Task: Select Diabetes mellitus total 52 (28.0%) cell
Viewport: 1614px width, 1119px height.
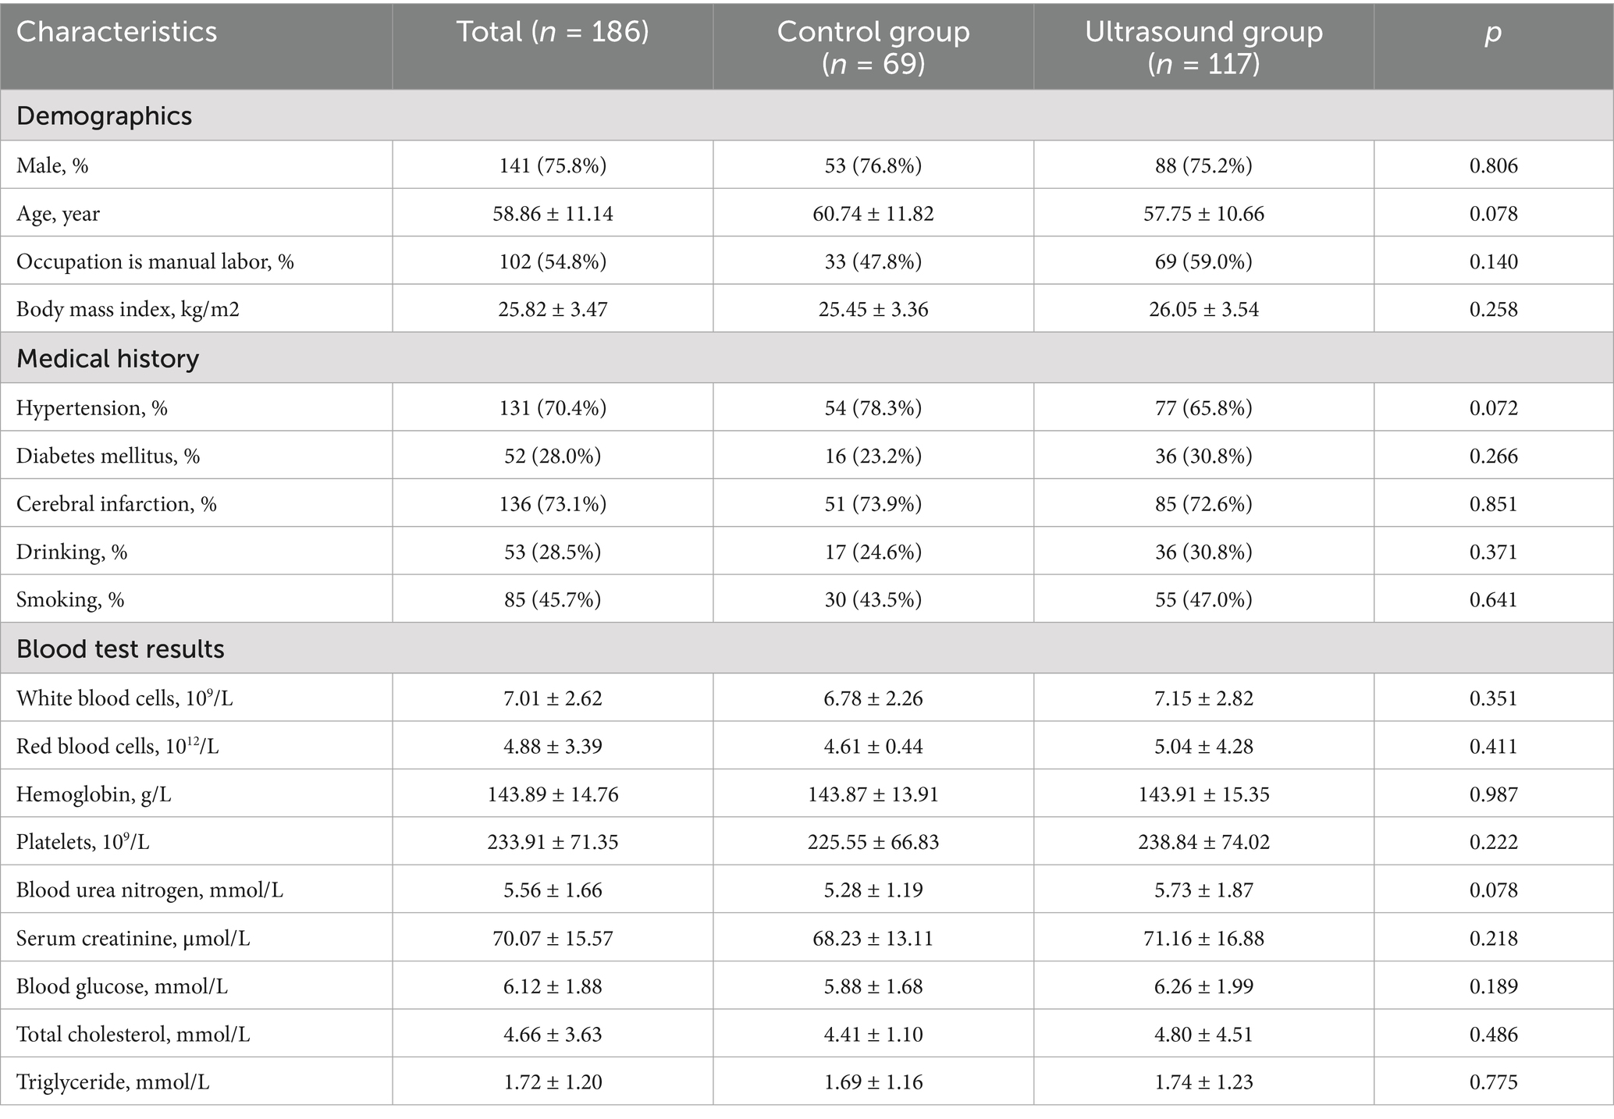Action: [x=552, y=456]
